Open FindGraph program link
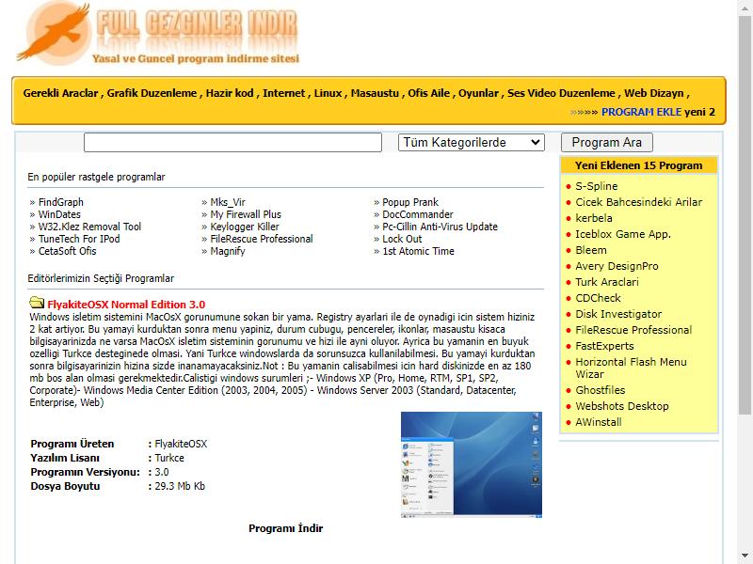753x564 pixels. coord(61,202)
